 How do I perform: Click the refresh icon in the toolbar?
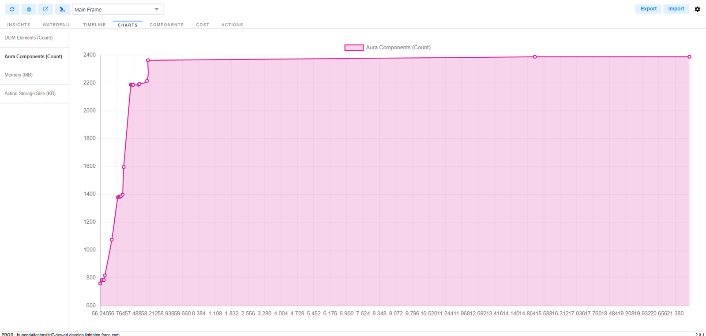[x=12, y=9]
